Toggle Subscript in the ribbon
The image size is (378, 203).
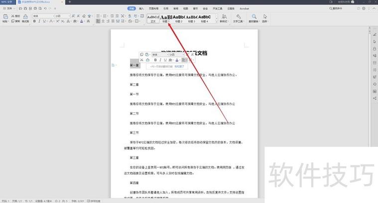click(x=62, y=21)
